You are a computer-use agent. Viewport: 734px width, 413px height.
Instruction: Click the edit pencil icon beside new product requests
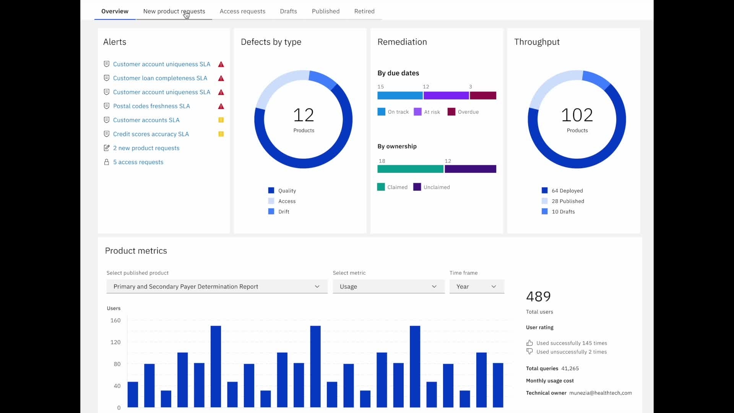click(x=107, y=148)
